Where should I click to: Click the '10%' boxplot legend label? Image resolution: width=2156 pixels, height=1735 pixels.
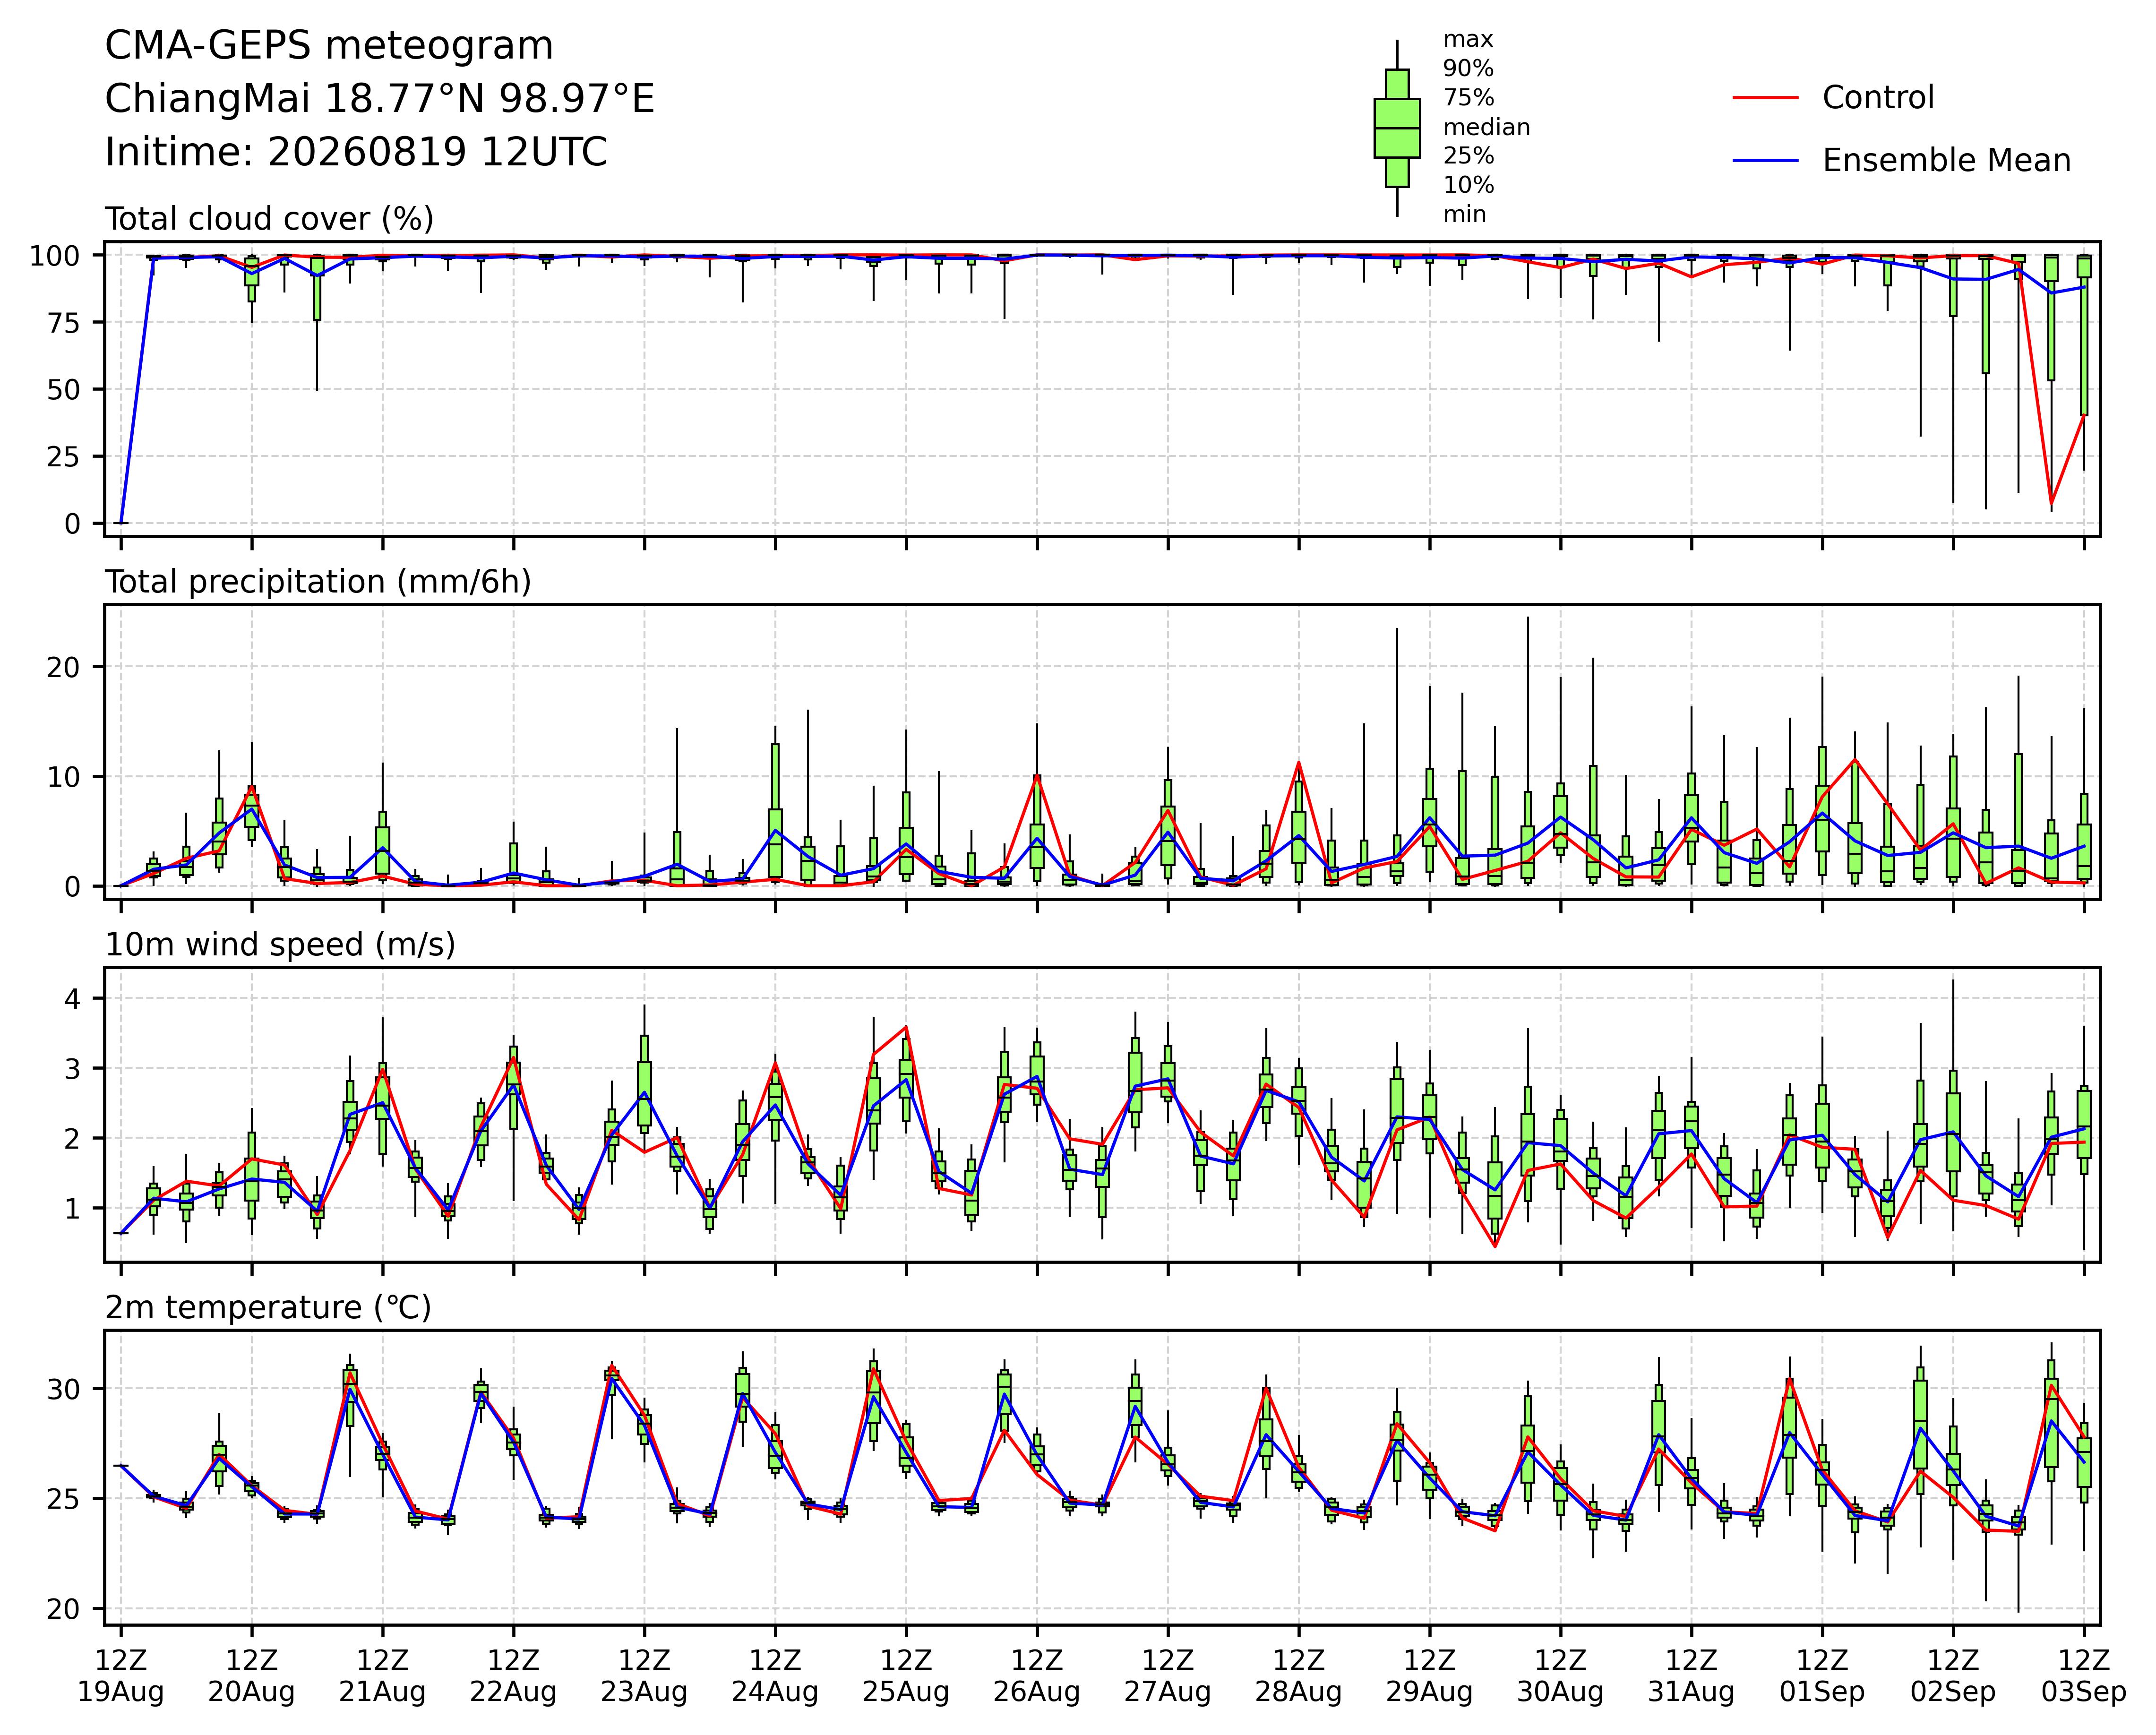click(1468, 185)
